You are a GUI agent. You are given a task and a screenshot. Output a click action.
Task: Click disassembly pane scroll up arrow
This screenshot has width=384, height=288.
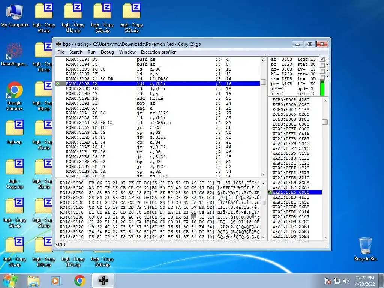click(x=264, y=60)
